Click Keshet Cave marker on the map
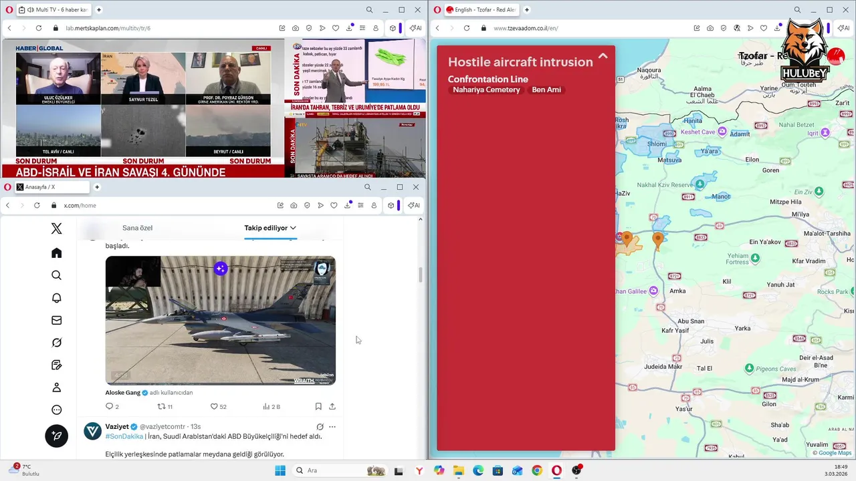 pyautogui.click(x=722, y=132)
